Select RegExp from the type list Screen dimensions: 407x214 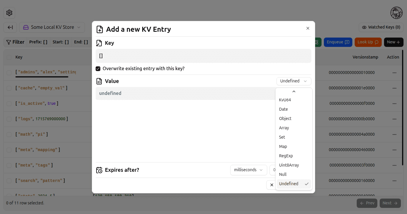[x=294, y=156]
